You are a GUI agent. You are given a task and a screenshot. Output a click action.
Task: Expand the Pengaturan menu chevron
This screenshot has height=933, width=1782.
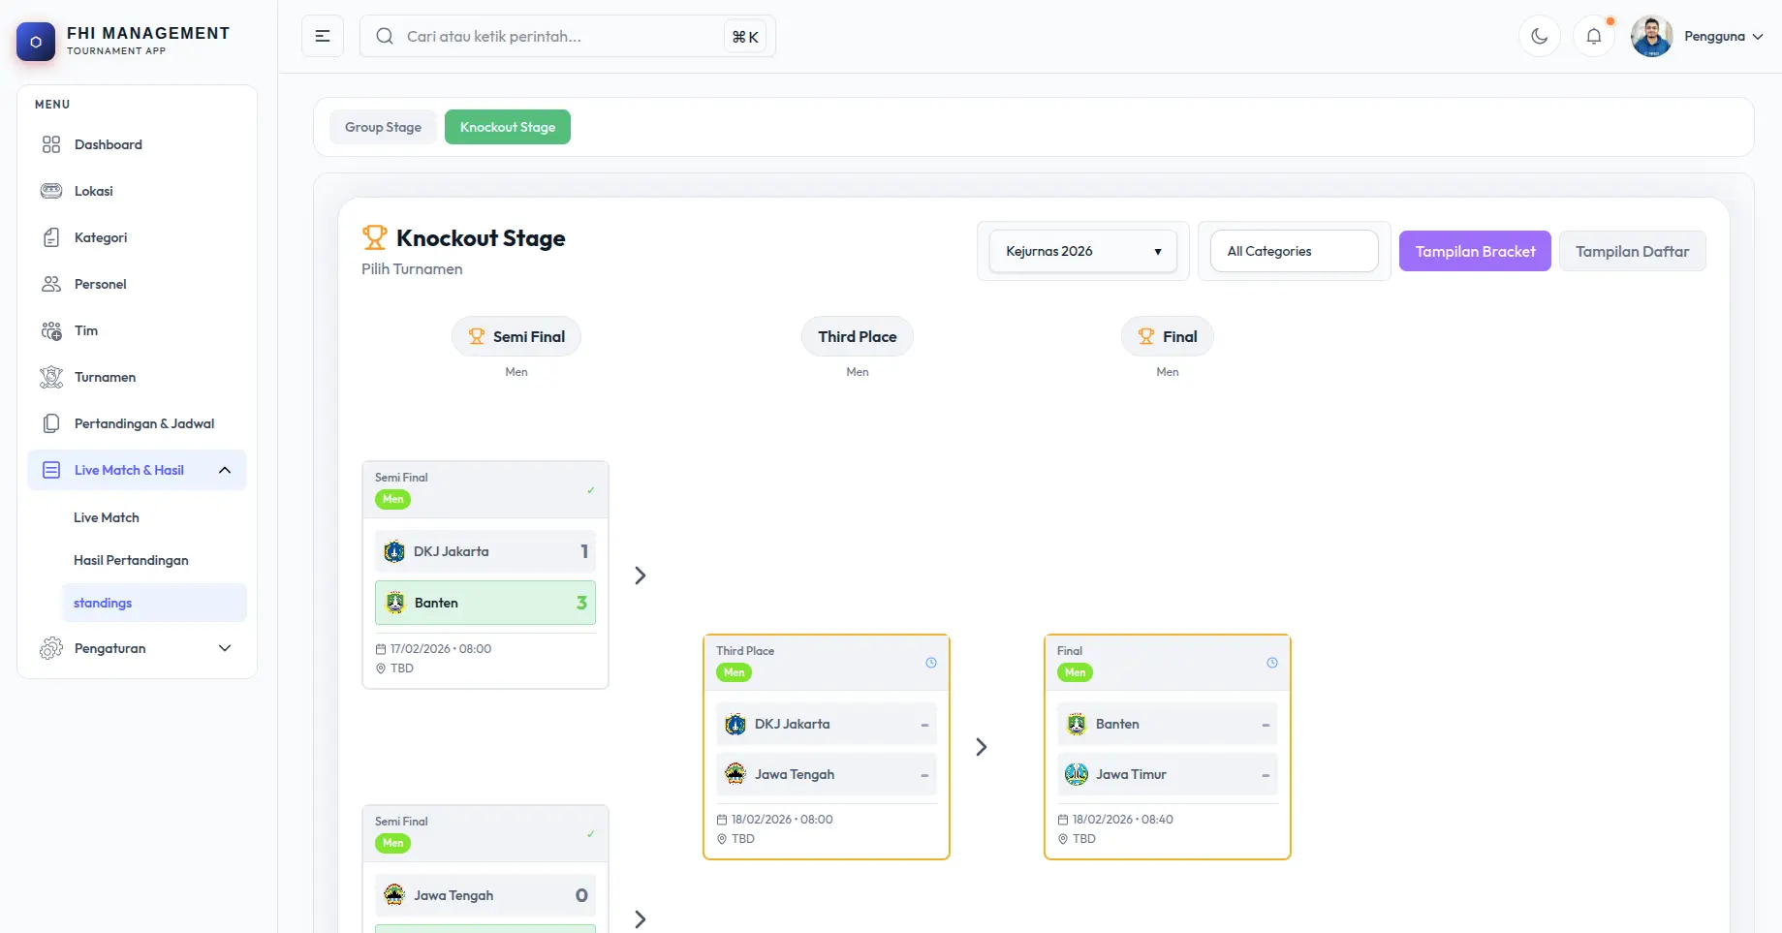[225, 648]
